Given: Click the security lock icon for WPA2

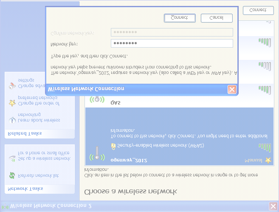Looking at the screenshot, I should point(113,147).
